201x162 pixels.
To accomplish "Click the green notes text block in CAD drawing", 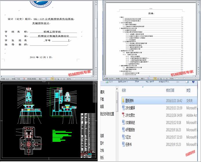I will coord(62,136).
